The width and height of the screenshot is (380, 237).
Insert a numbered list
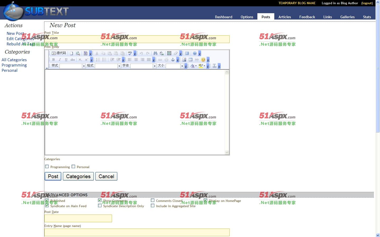coord(98,60)
